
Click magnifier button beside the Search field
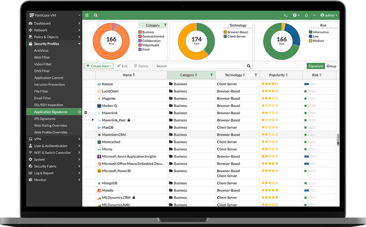pos(249,66)
